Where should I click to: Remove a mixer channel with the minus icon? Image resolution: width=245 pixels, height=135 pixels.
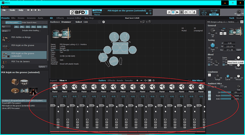pos(141,80)
